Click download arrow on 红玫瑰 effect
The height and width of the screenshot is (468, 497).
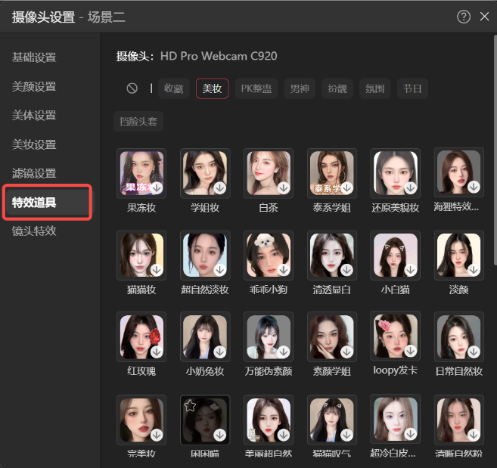click(x=156, y=352)
